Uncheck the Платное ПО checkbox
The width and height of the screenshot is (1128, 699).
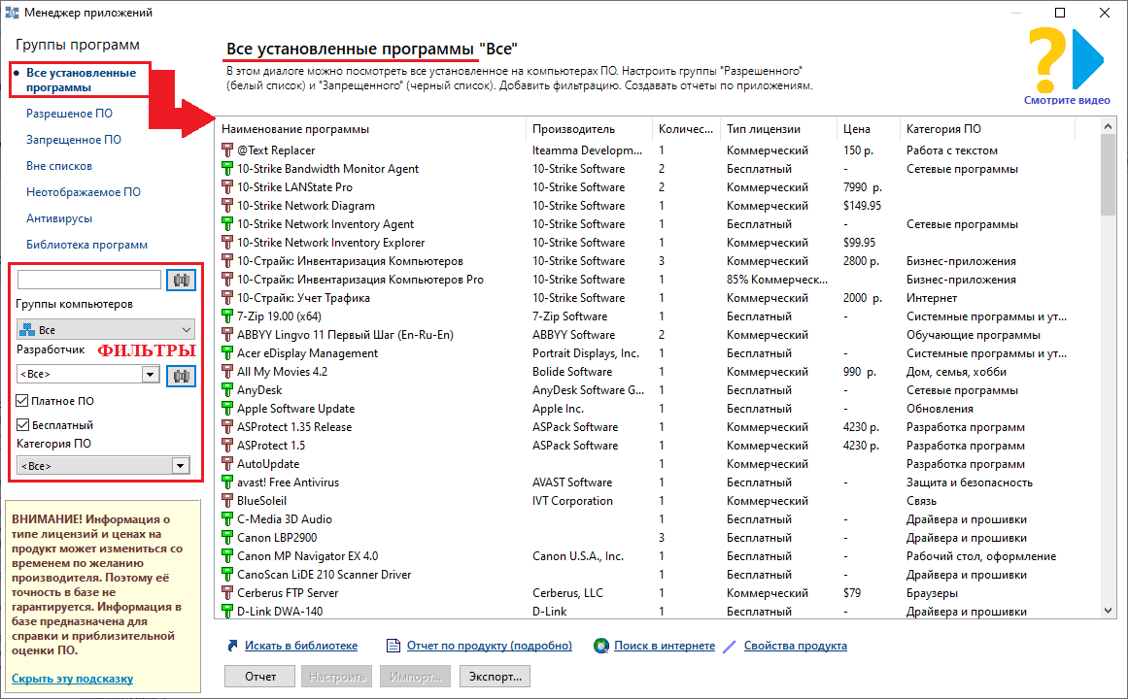(x=22, y=401)
